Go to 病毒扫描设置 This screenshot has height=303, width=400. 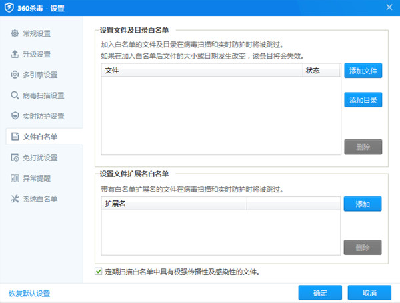point(45,95)
